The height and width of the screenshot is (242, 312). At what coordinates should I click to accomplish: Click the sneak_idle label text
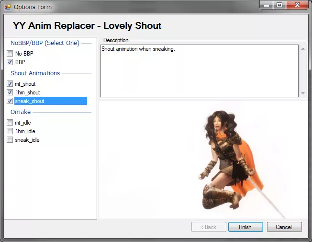point(27,140)
